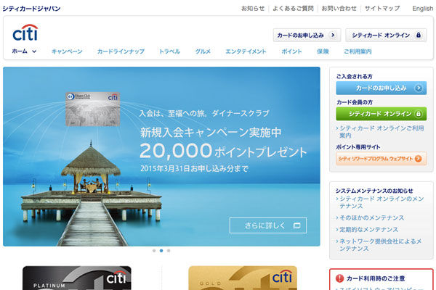Open 定期的なメンテナンス link
The image size is (436, 290).
[x=368, y=230]
